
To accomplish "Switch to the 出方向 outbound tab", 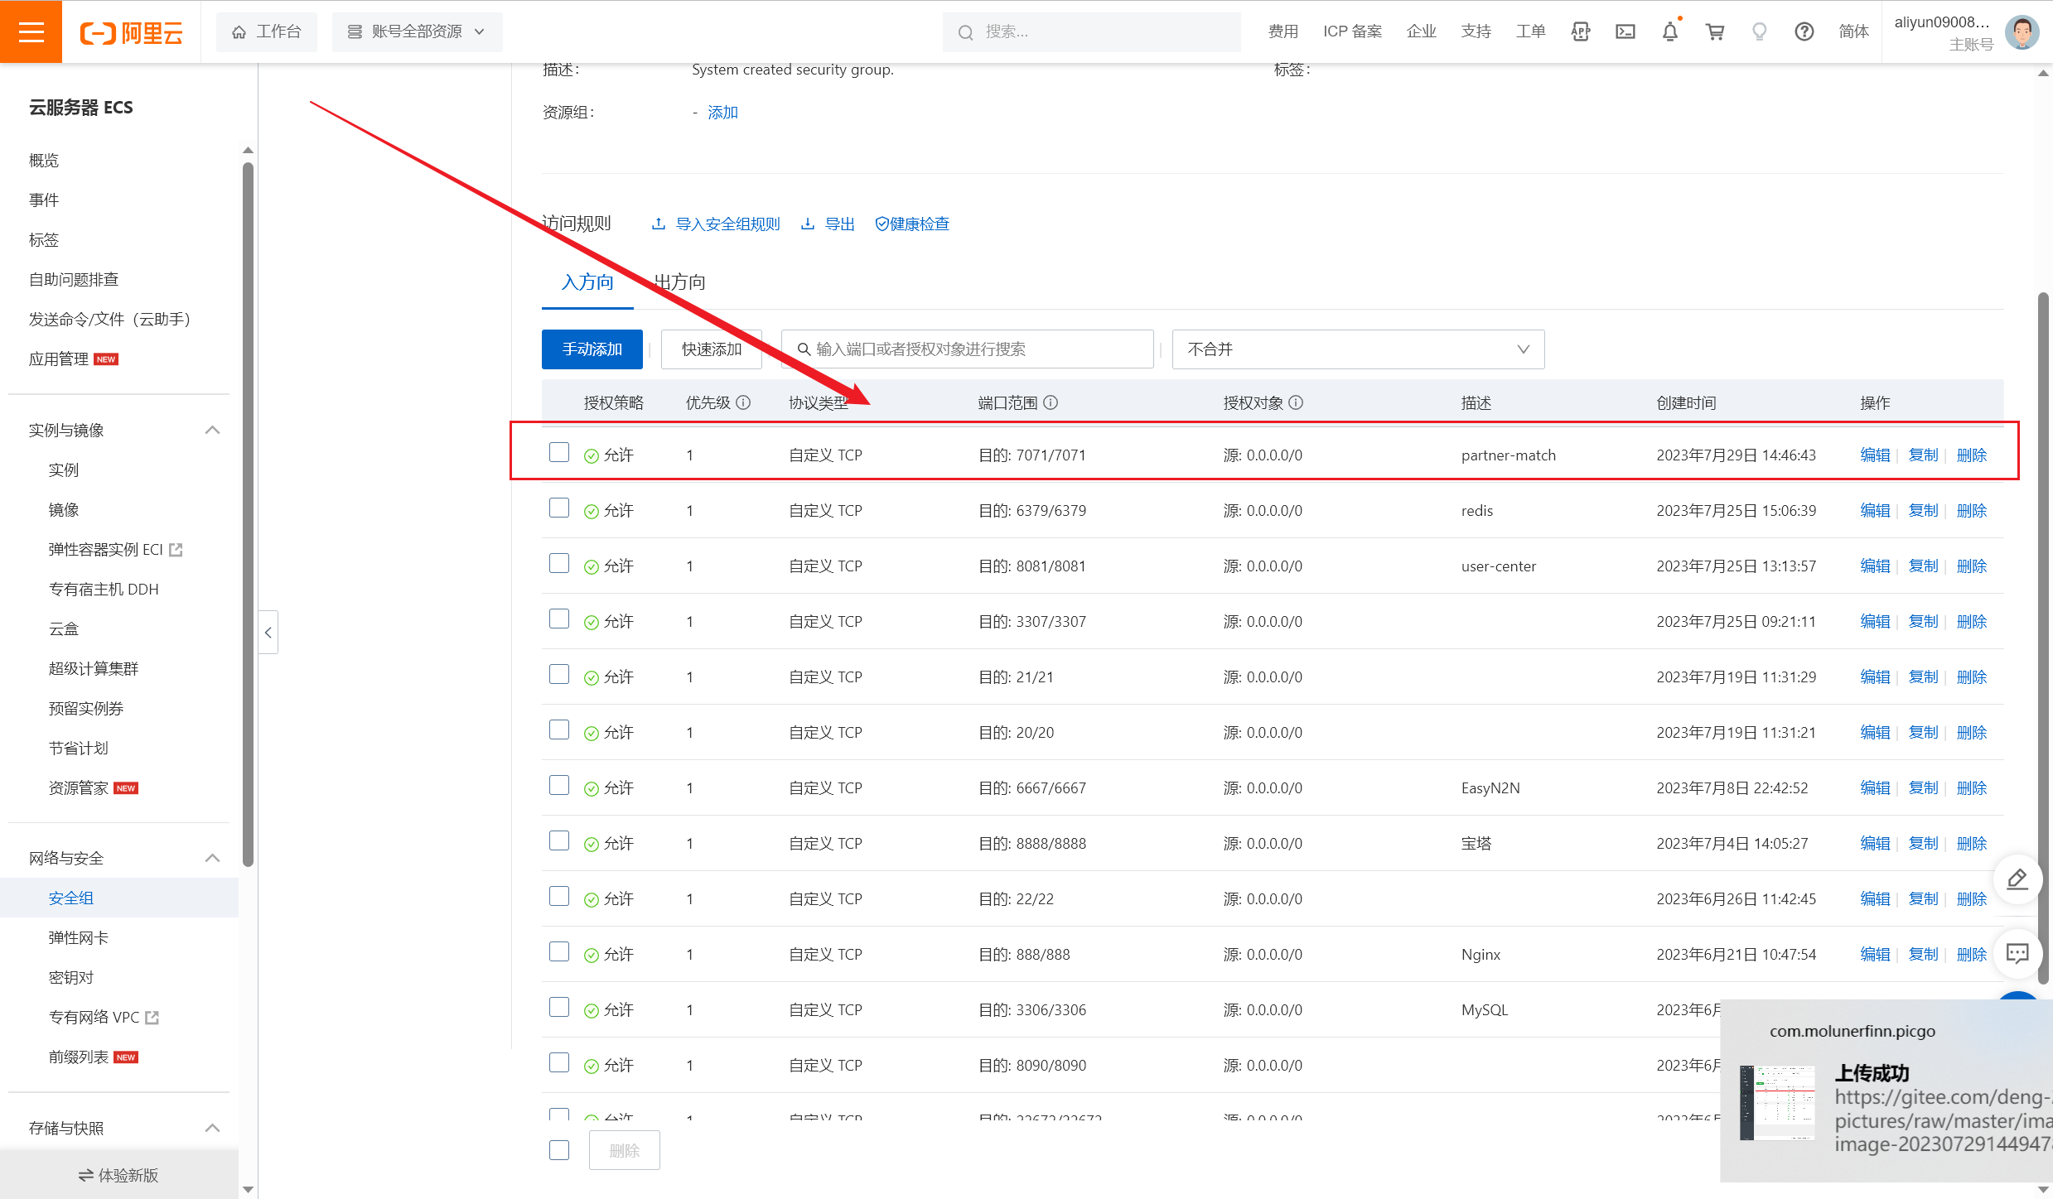I will (680, 282).
